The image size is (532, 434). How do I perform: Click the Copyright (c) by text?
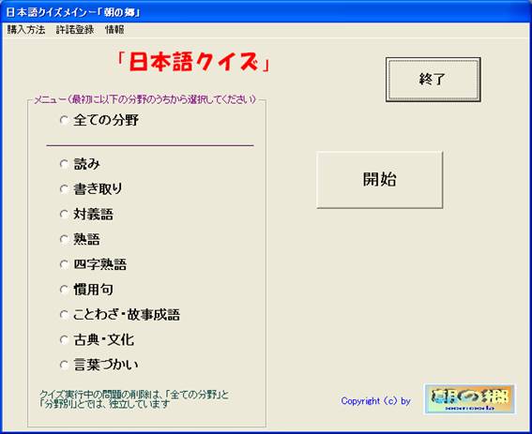(x=376, y=401)
